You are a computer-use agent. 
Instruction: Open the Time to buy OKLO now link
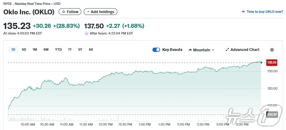click(265, 12)
